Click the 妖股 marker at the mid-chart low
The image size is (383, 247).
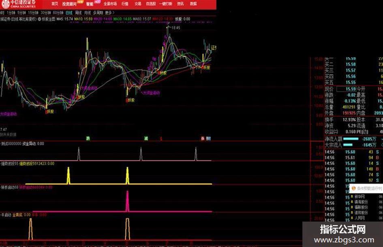click(x=130, y=100)
